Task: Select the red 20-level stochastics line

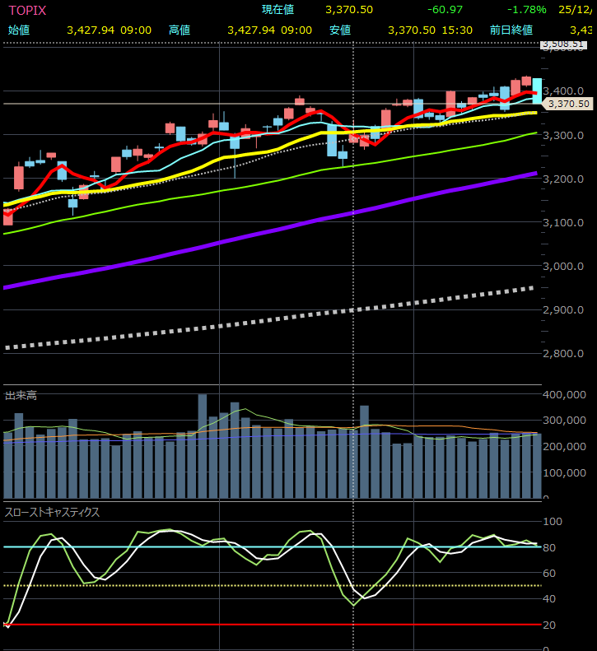Action: pyautogui.click(x=247, y=625)
